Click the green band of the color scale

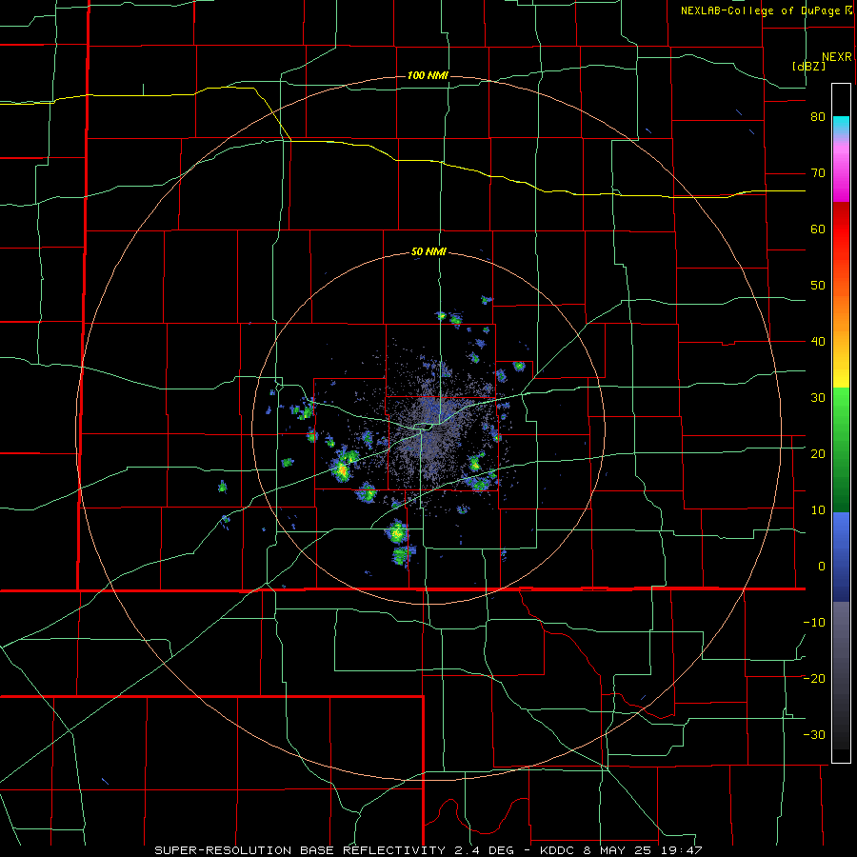pyautogui.click(x=841, y=449)
